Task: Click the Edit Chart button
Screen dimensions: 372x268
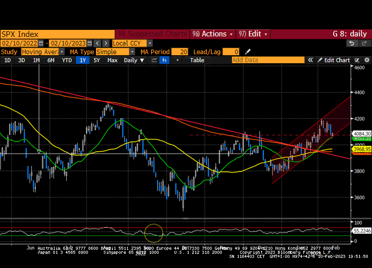Action: click(334, 60)
